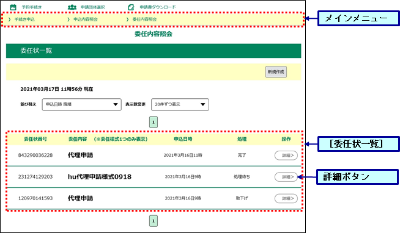Go to 手続き申込 in the main menu

coord(24,20)
